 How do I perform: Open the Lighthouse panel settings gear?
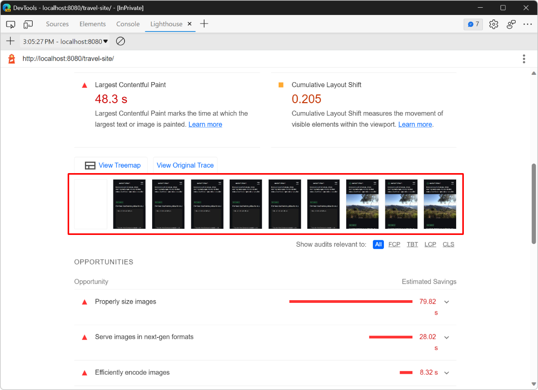tap(493, 24)
